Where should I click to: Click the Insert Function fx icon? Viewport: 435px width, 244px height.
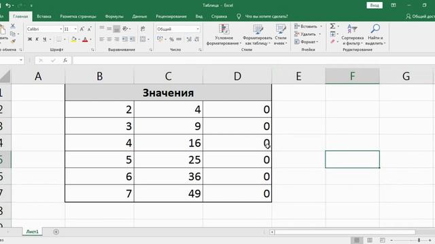(x=65, y=60)
